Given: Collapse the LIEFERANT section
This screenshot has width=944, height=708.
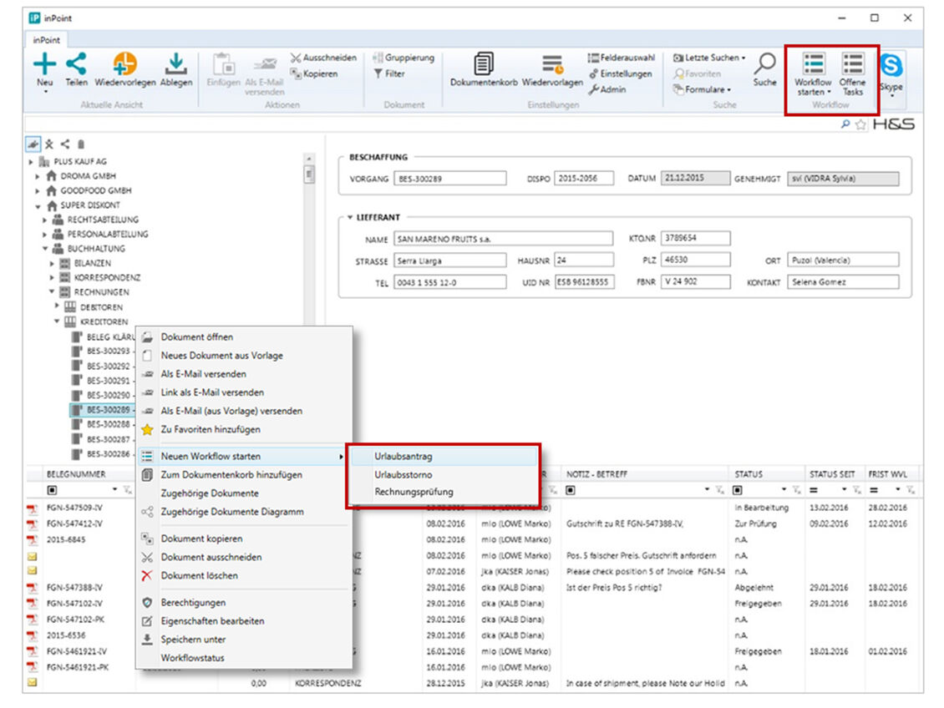Looking at the screenshot, I should 350,218.
